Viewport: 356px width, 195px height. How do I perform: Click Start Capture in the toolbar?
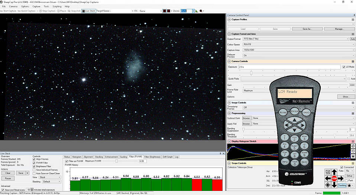[x=9, y=11]
